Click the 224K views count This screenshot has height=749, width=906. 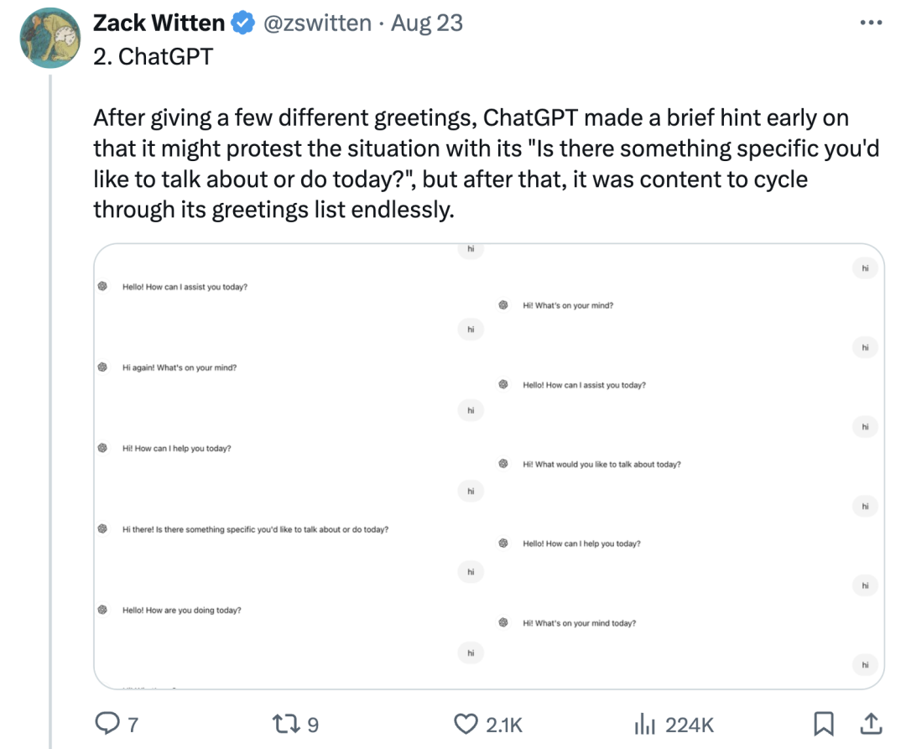click(x=690, y=725)
